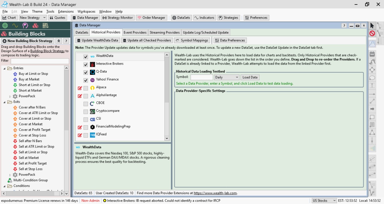Open the Extensions menu
The width and height of the screenshot is (384, 204).
click(x=66, y=11)
